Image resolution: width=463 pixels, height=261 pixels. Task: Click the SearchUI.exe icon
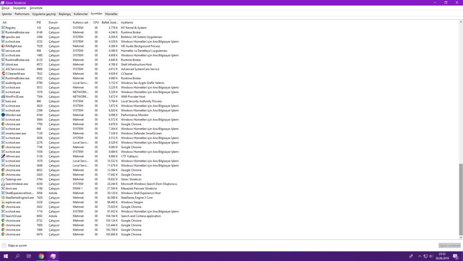[x=3, y=216]
